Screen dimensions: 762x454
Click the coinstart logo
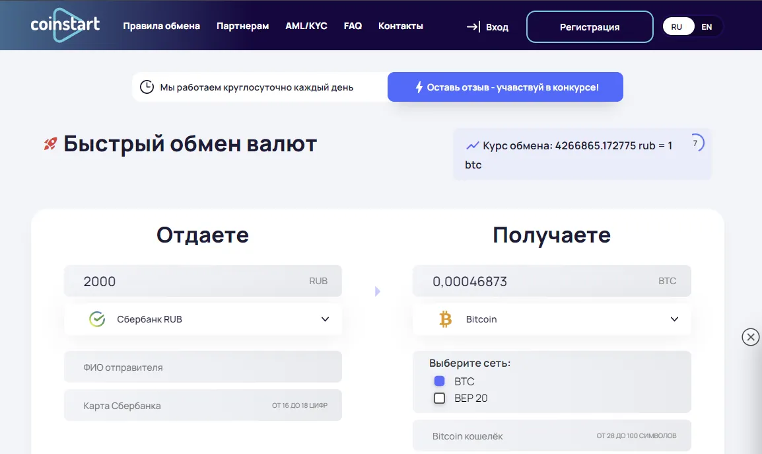click(x=65, y=25)
